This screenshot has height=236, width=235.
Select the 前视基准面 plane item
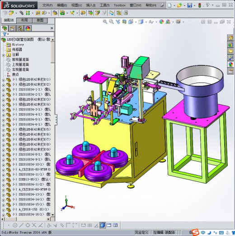coord(20,60)
